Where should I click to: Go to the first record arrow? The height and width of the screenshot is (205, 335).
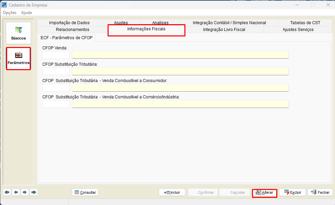[7, 192]
